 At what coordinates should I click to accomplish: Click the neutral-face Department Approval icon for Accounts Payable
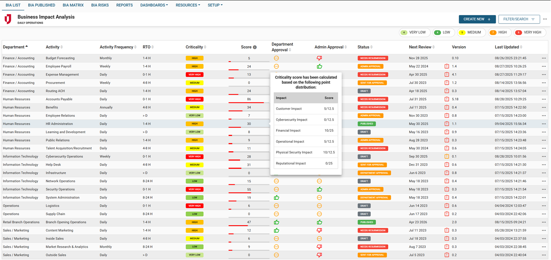[276, 99]
